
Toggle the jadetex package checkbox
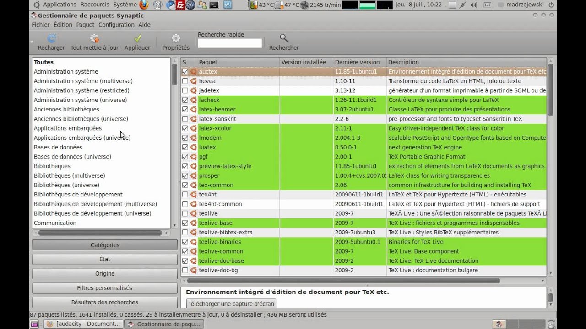185,90
